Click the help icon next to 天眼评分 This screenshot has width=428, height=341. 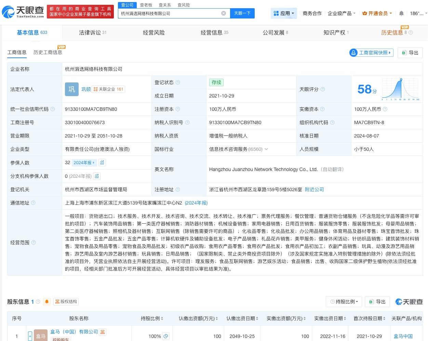pos(322,89)
